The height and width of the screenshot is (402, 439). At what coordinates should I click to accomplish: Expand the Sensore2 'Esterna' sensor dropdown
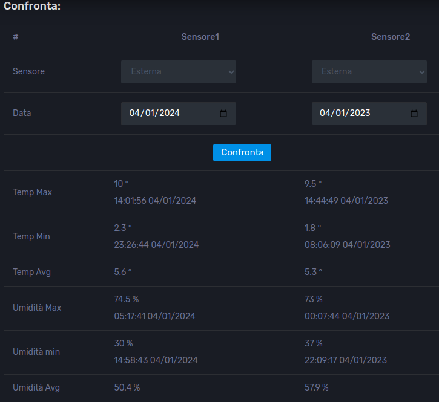[x=369, y=71]
